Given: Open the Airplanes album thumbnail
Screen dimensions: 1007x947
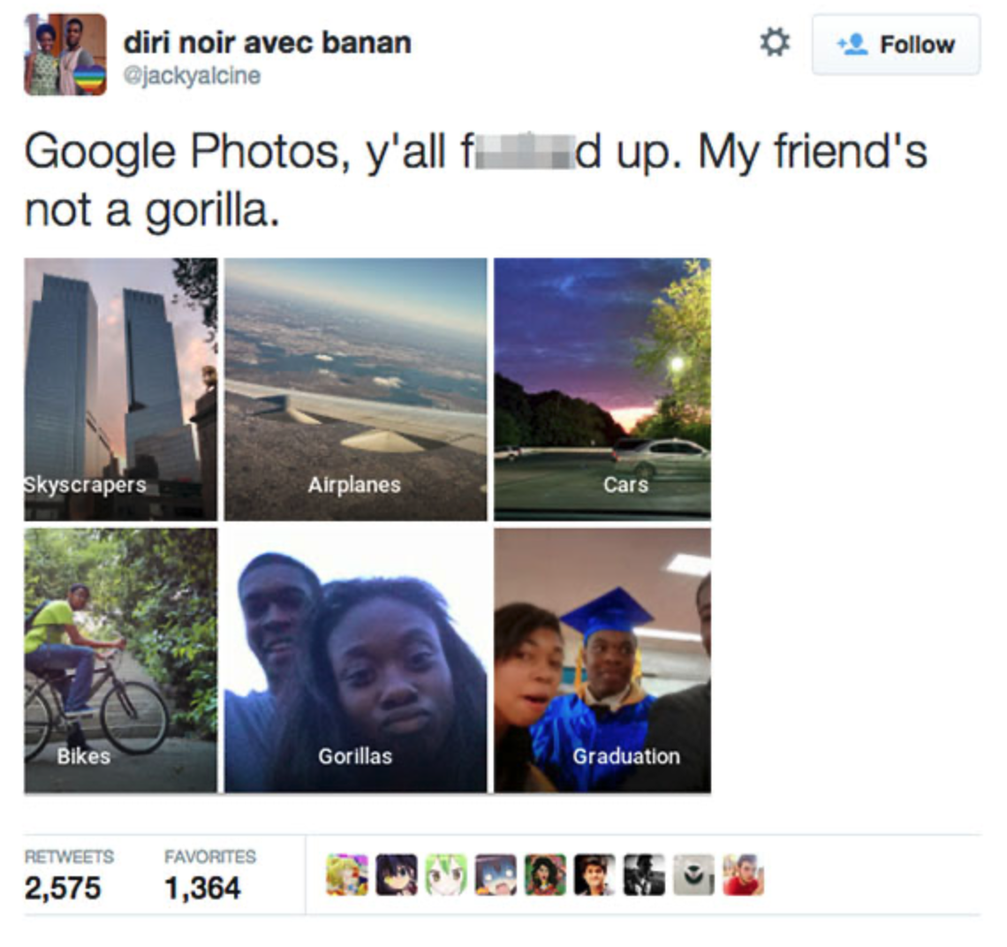Looking at the screenshot, I should pyautogui.click(x=356, y=390).
